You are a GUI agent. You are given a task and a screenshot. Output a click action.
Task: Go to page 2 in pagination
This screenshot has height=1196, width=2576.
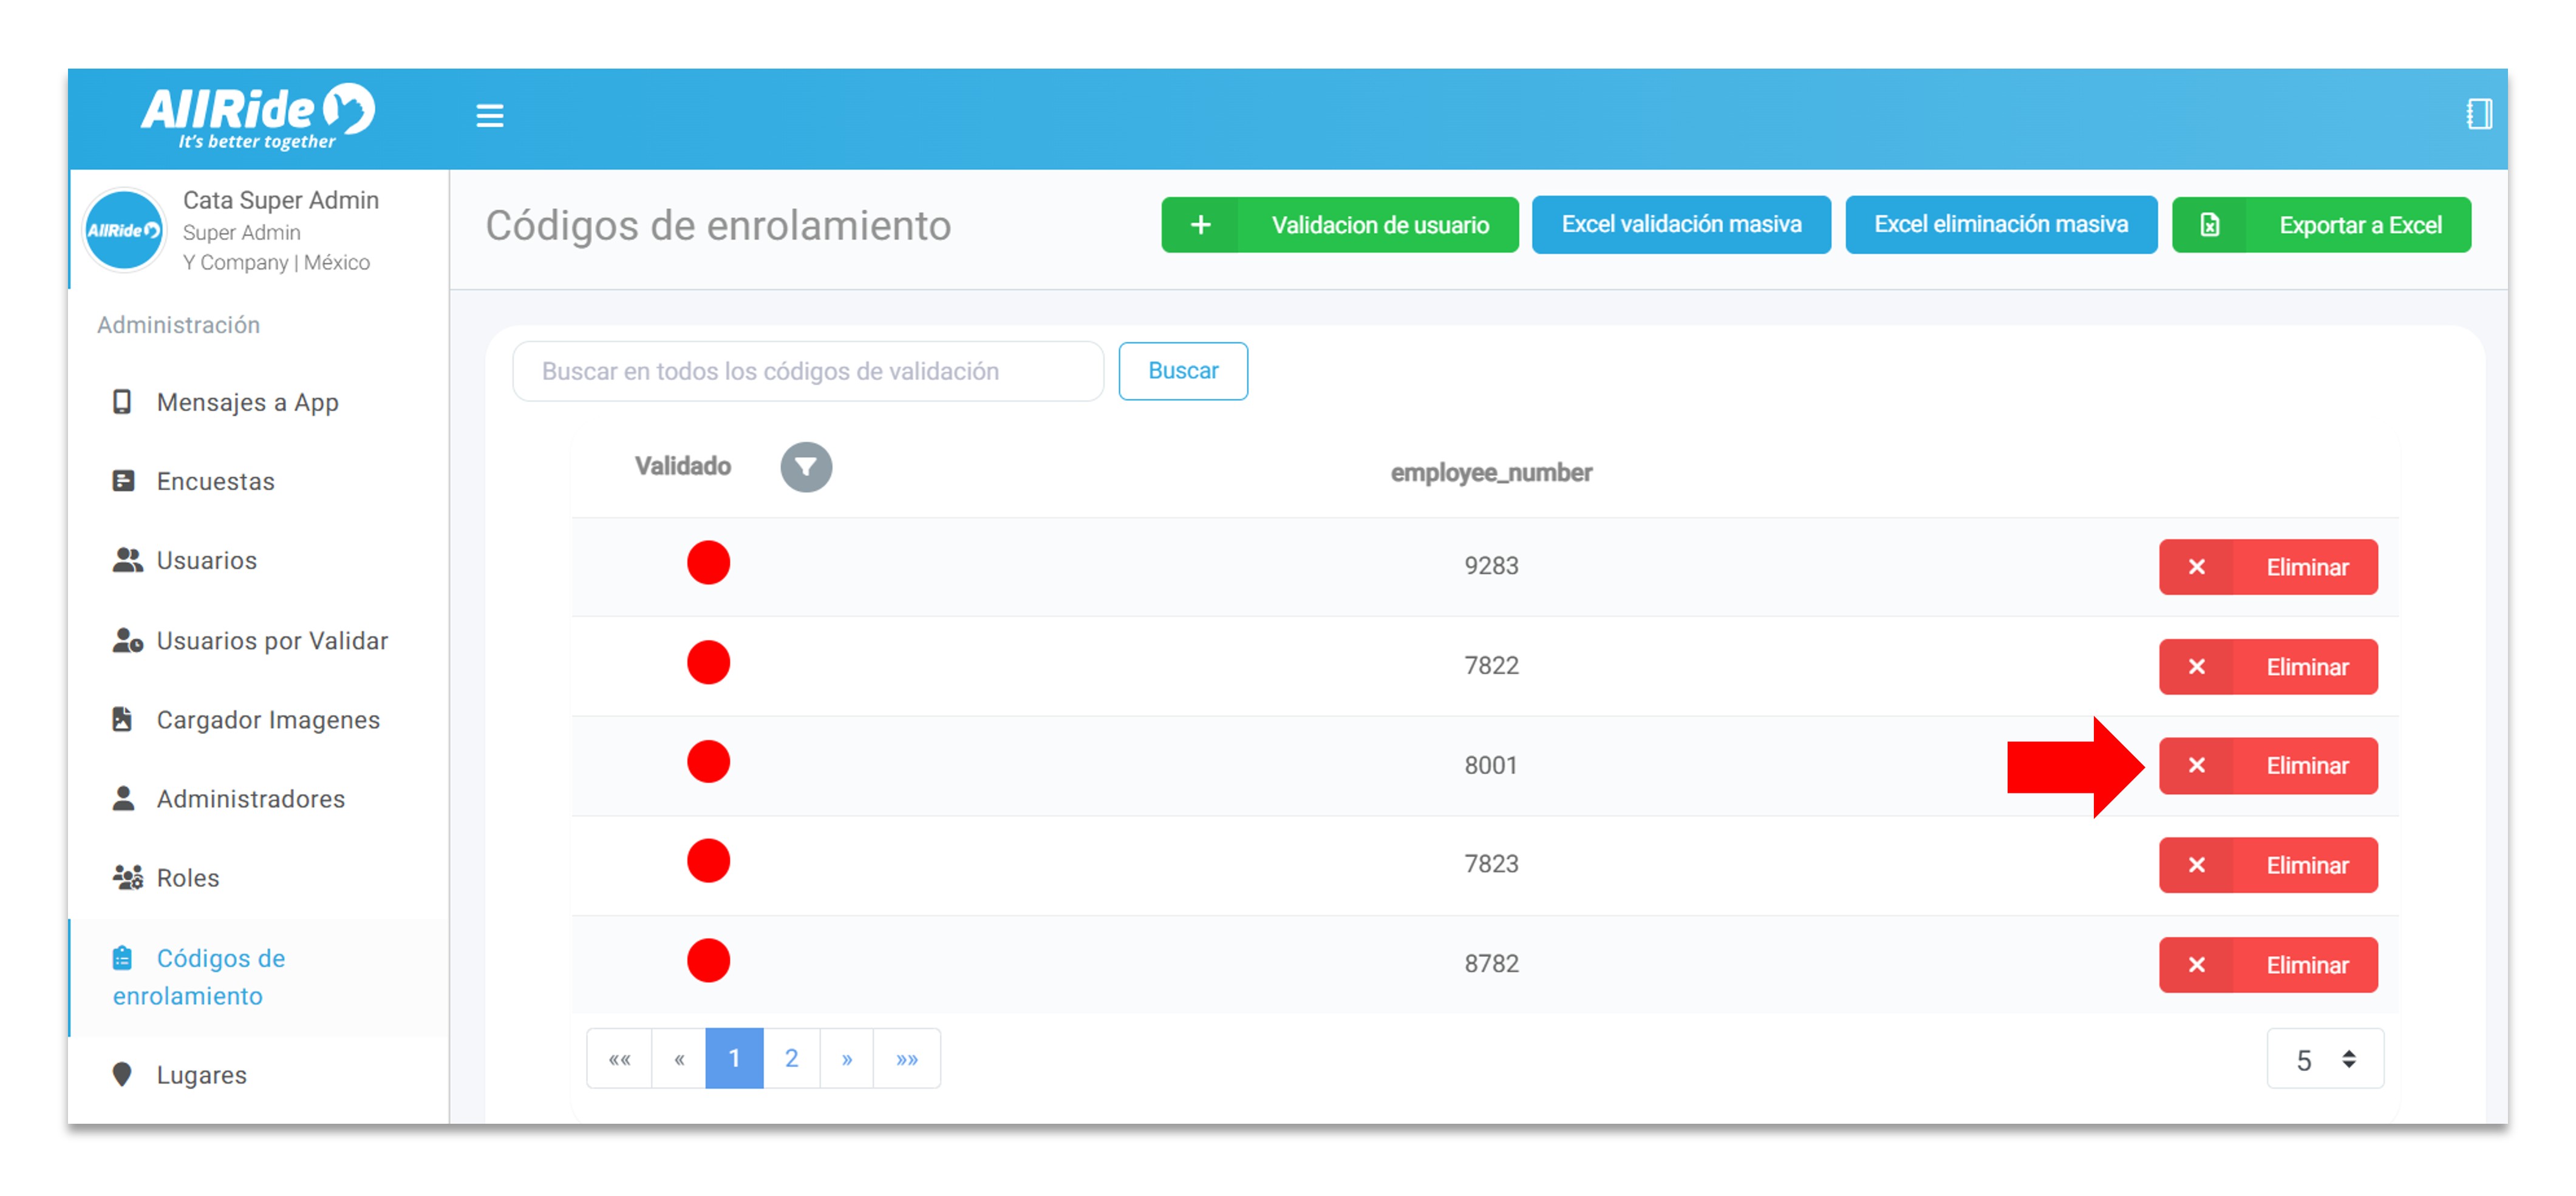[791, 1058]
